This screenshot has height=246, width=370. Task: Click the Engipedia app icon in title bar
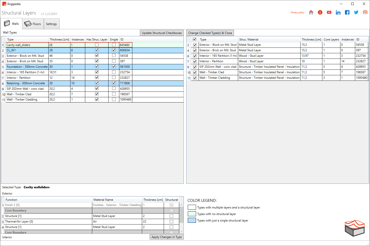(4, 4)
